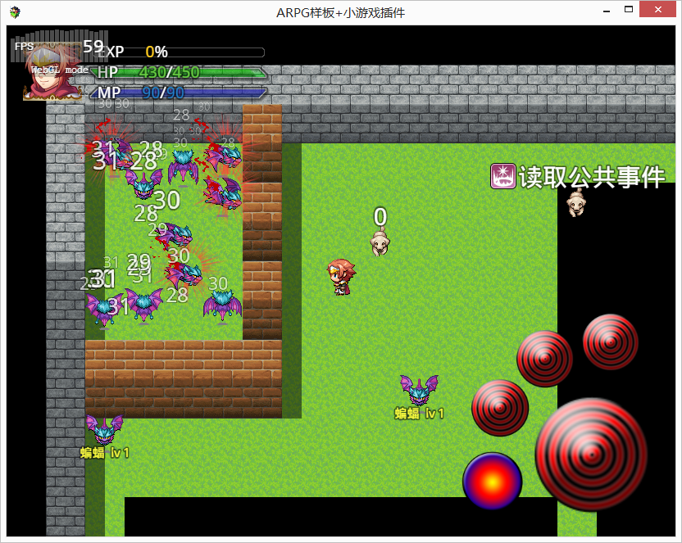The width and height of the screenshot is (682, 543).
Task: Click the cream animal with 0 above it
Action: 380,242
